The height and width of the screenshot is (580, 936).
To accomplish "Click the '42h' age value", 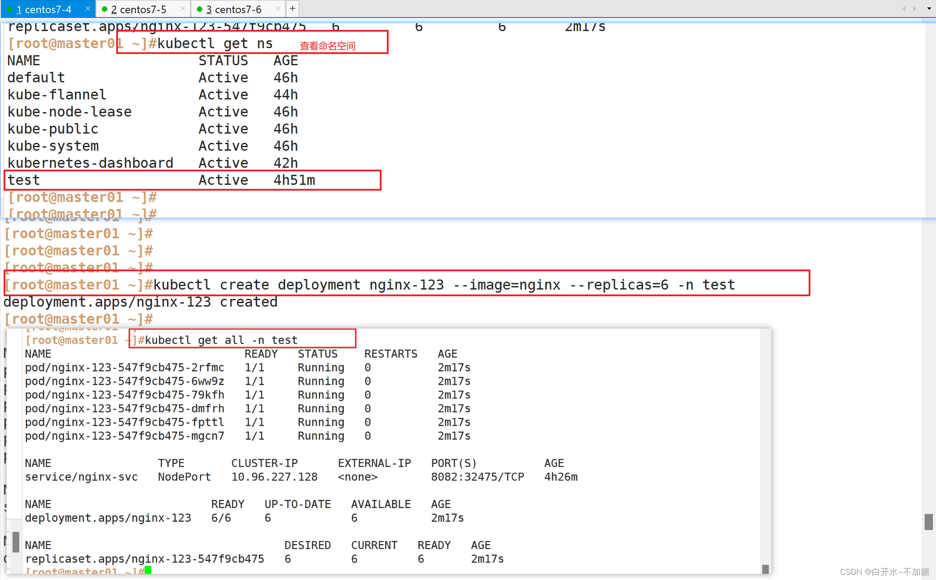I will click(286, 163).
